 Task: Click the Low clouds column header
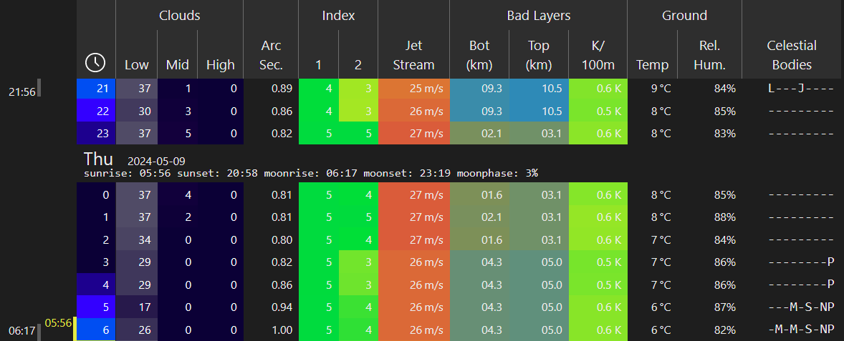click(136, 64)
